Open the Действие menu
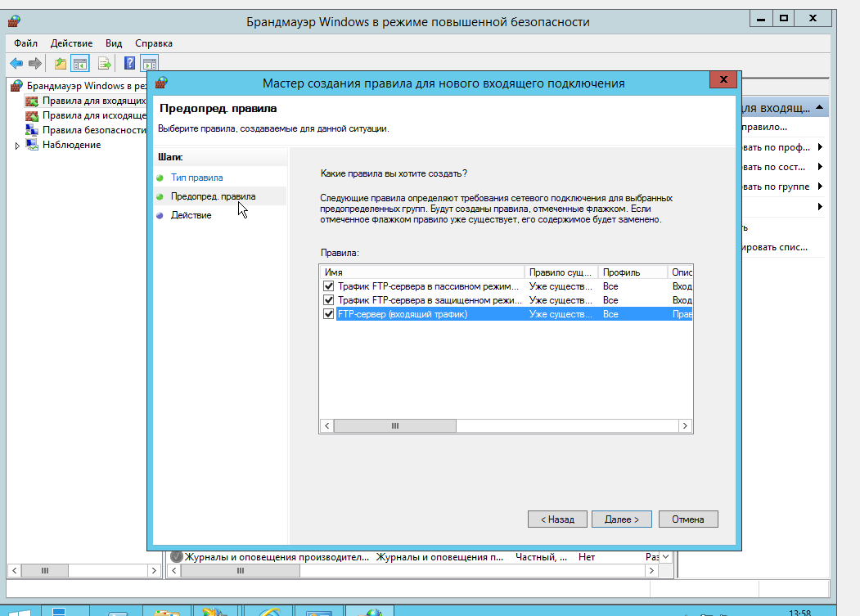The width and height of the screenshot is (860, 616). pyautogui.click(x=71, y=43)
